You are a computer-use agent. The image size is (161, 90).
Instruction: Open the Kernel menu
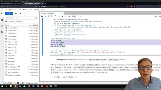(x=25, y=10)
